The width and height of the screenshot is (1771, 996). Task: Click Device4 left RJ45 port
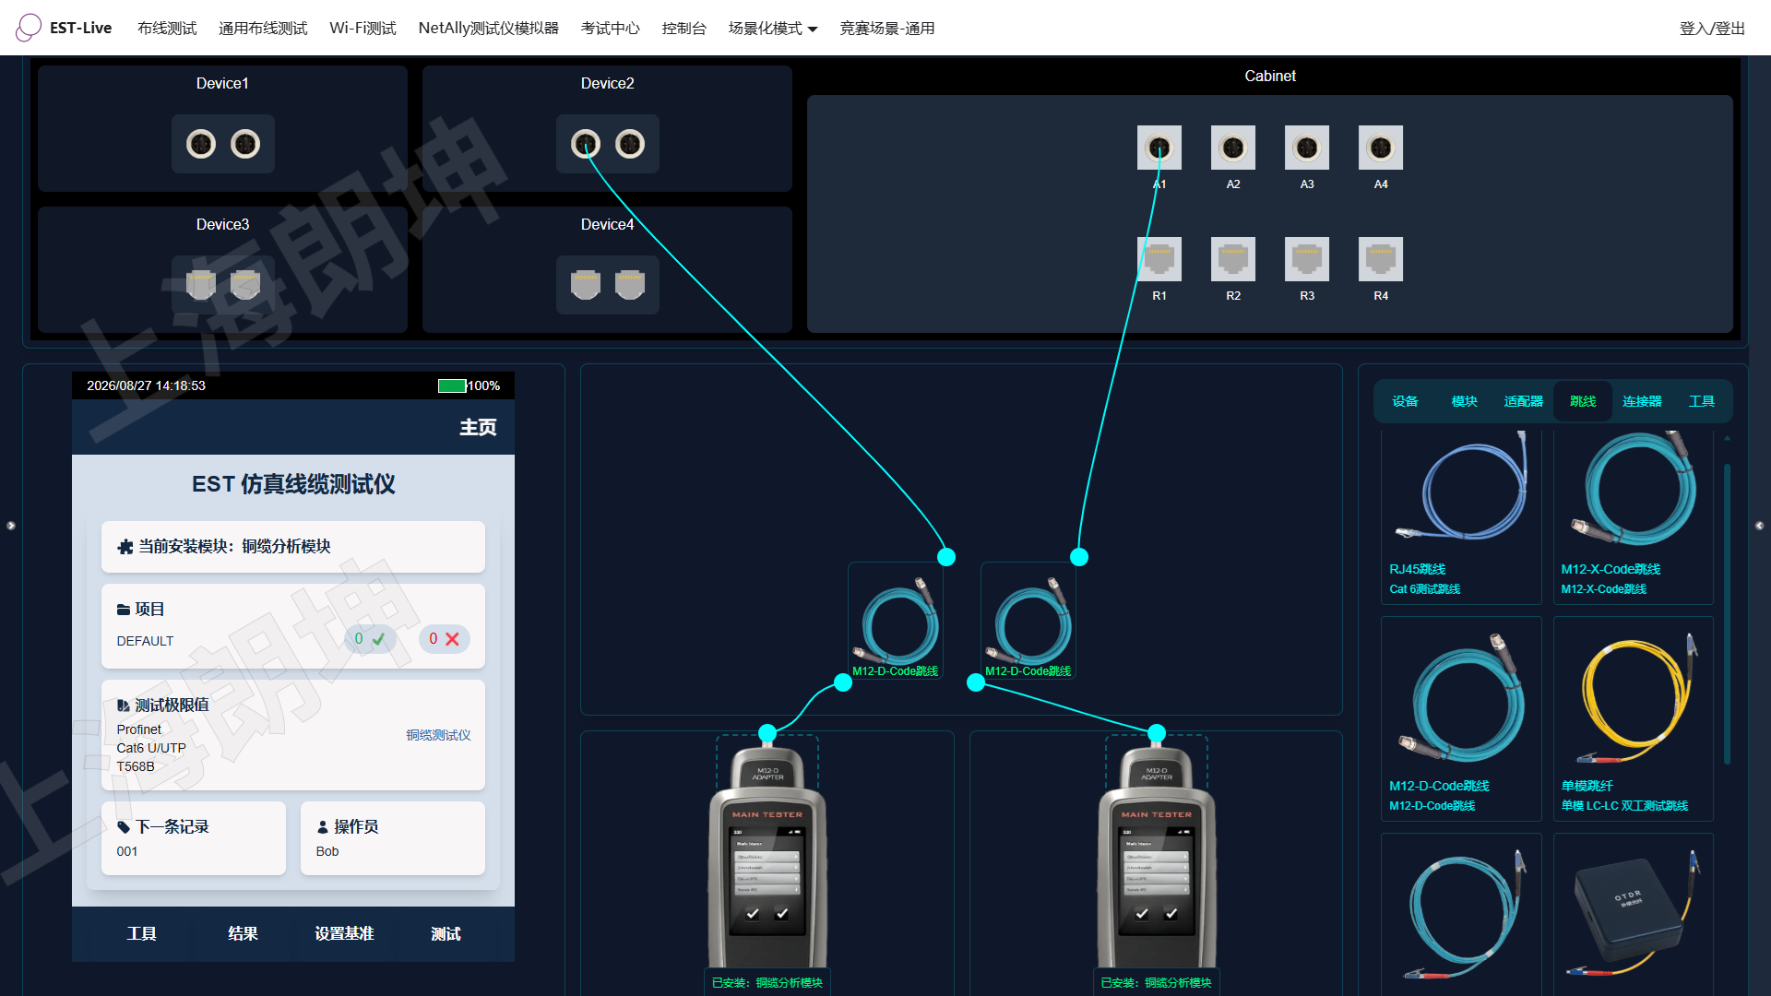click(x=586, y=285)
